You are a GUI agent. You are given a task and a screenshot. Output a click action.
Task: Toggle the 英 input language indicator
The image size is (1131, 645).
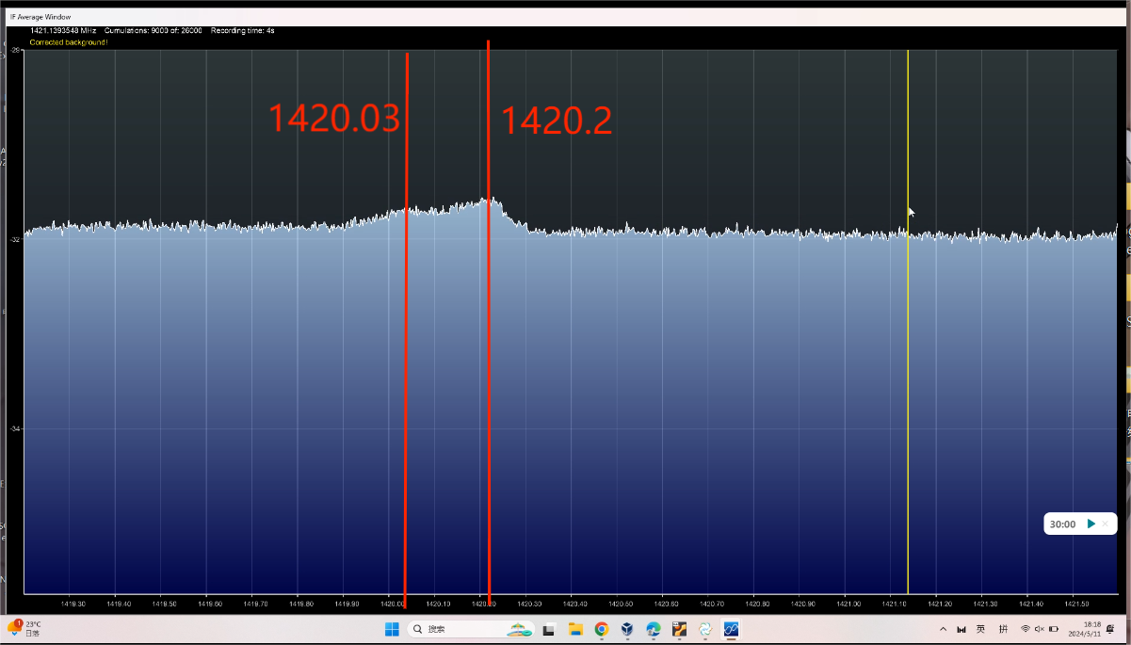[980, 629]
